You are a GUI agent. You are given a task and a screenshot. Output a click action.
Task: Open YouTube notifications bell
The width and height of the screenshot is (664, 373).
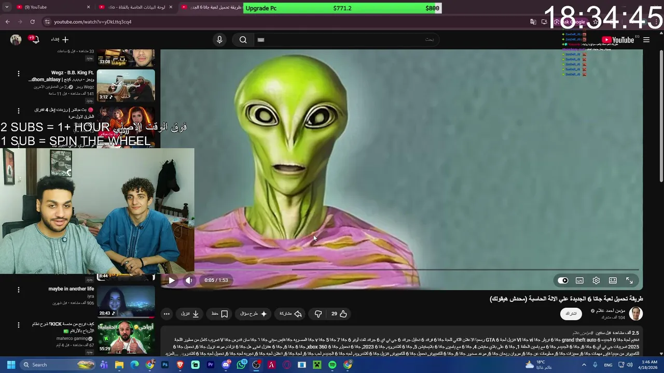click(x=34, y=39)
